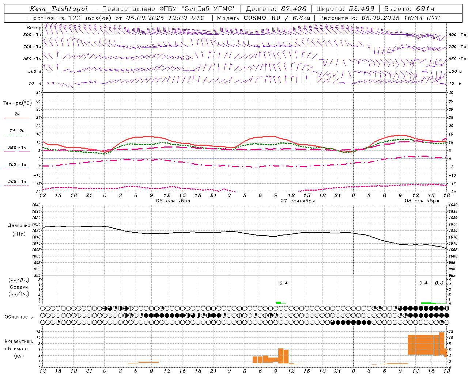Click '850 гПа' on wind panel left axis
This screenshot has height=374, width=468.
(32, 59)
